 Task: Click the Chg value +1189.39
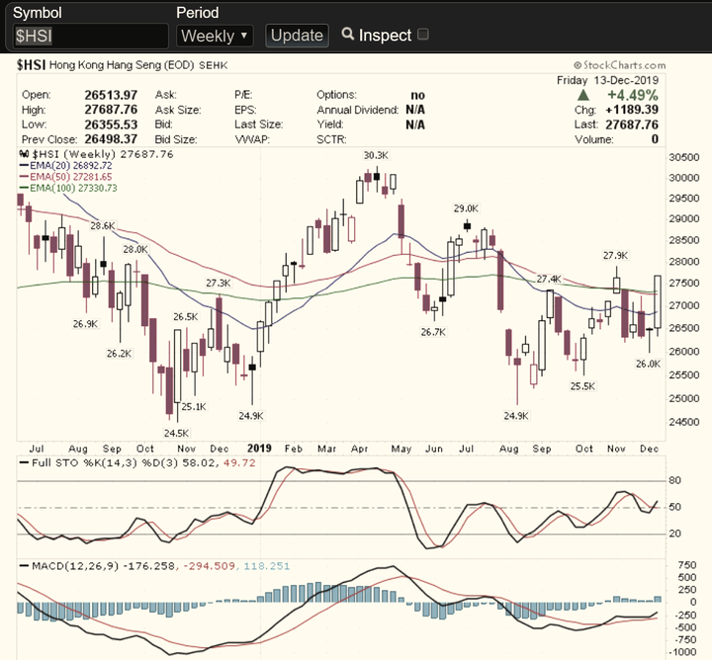632,110
